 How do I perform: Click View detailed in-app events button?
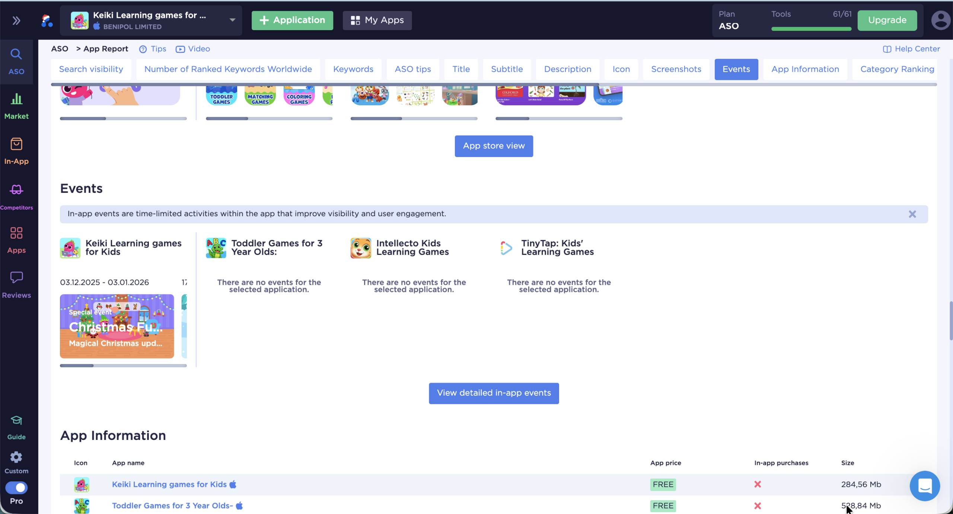tap(494, 393)
